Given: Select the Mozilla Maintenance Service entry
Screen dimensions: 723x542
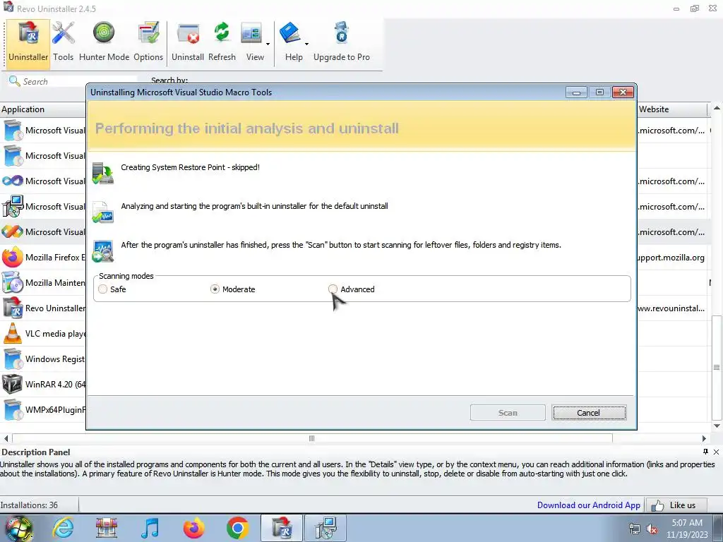Looking at the screenshot, I should [43, 282].
